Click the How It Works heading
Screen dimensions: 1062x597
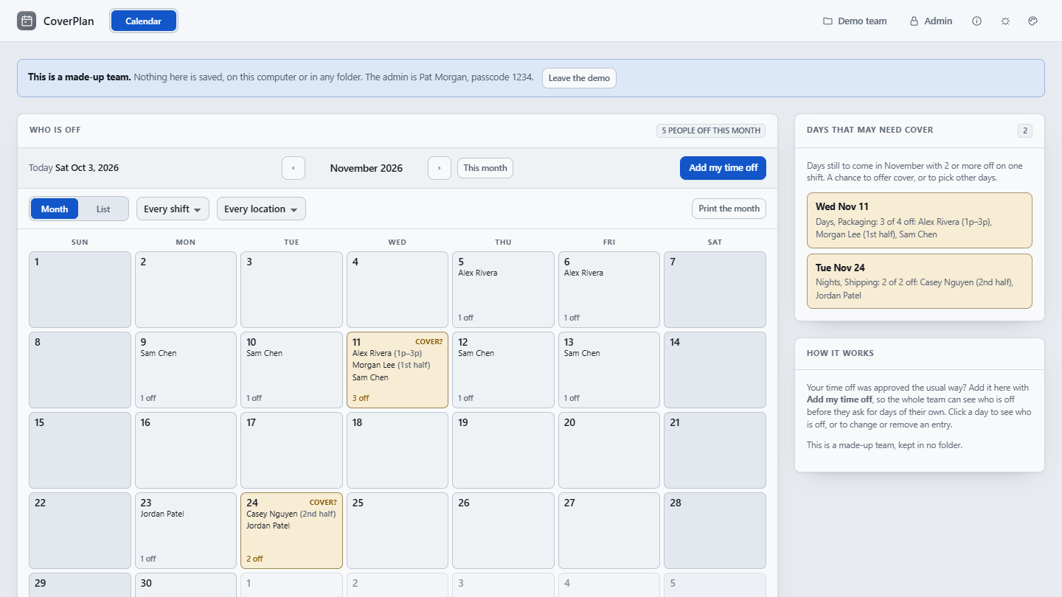[x=840, y=354]
